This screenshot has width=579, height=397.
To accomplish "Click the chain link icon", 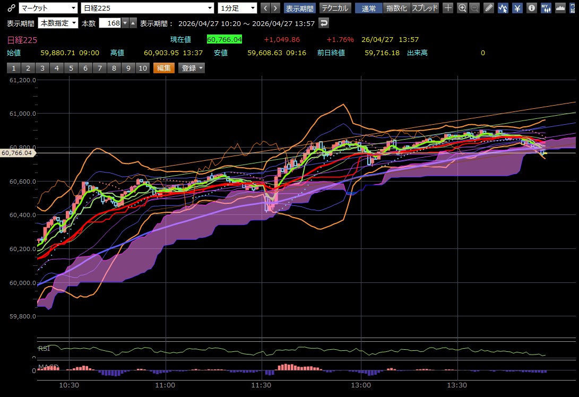I will 11,8.
